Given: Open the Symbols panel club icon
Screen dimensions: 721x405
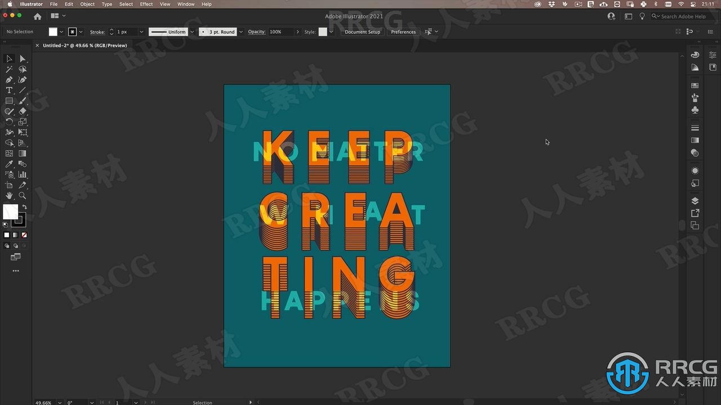Looking at the screenshot, I should tap(695, 110).
